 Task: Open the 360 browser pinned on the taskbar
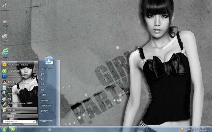pyautogui.click(x=13, y=129)
